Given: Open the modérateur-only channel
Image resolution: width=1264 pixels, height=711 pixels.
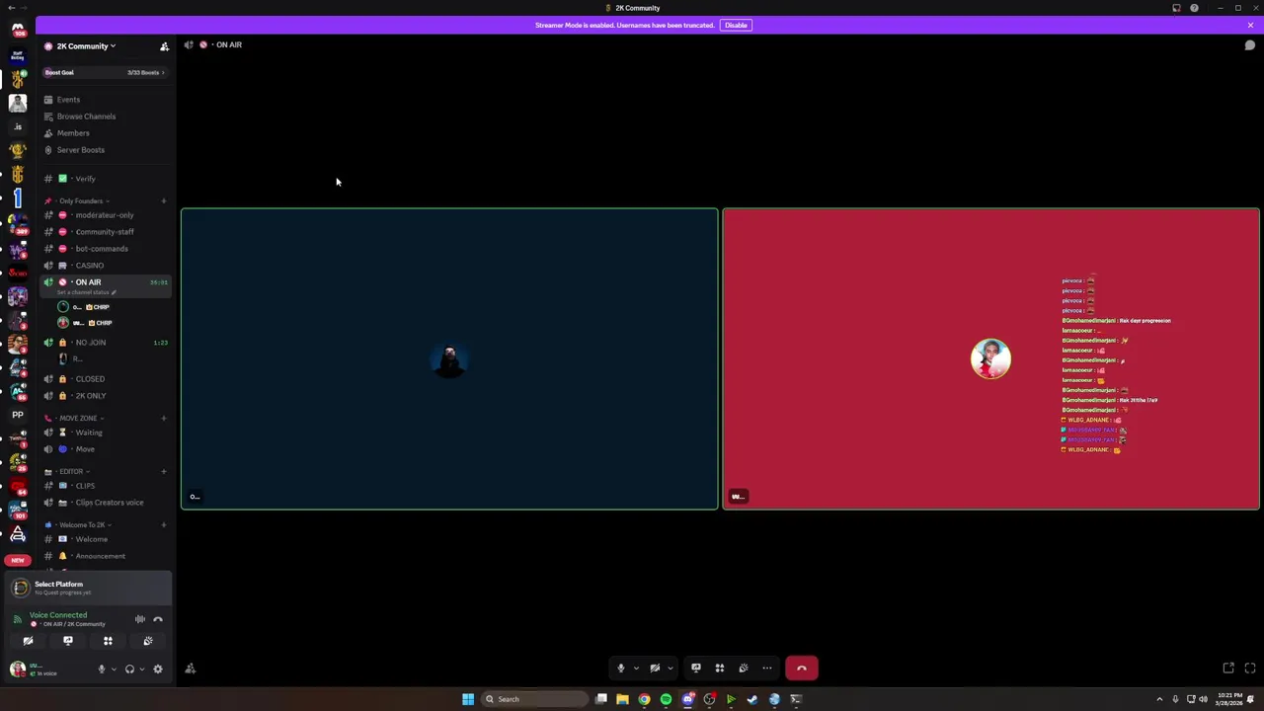Looking at the screenshot, I should [105, 215].
